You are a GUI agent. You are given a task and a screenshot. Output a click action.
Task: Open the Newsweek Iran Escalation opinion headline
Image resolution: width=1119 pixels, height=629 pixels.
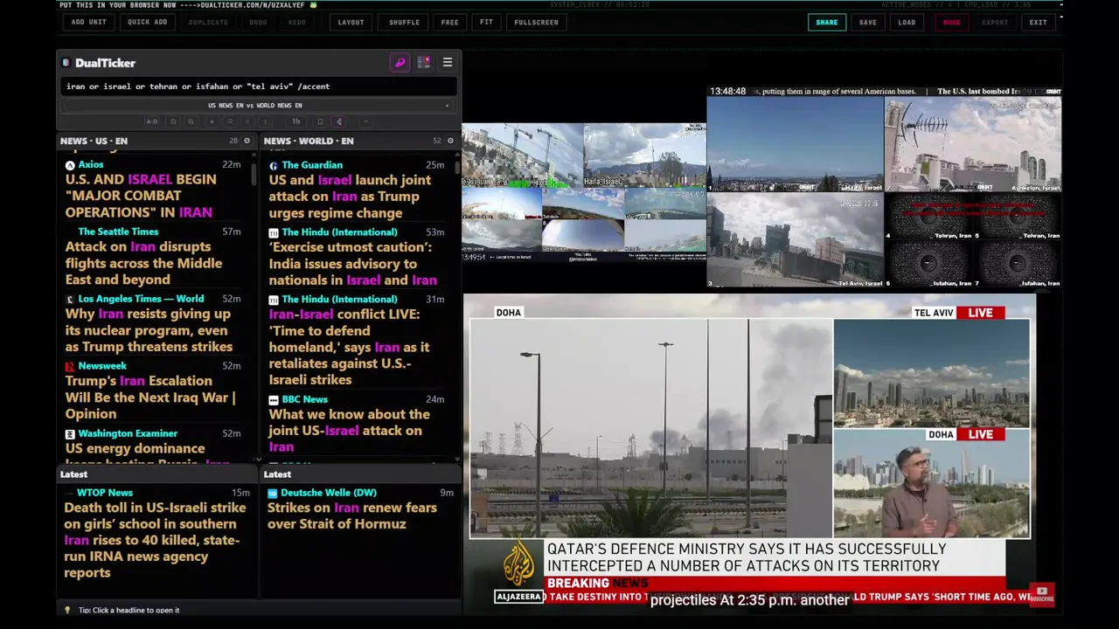[150, 397]
